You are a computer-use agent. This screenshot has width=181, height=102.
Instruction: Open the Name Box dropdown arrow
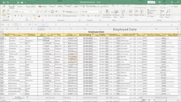click(x=13, y=25)
